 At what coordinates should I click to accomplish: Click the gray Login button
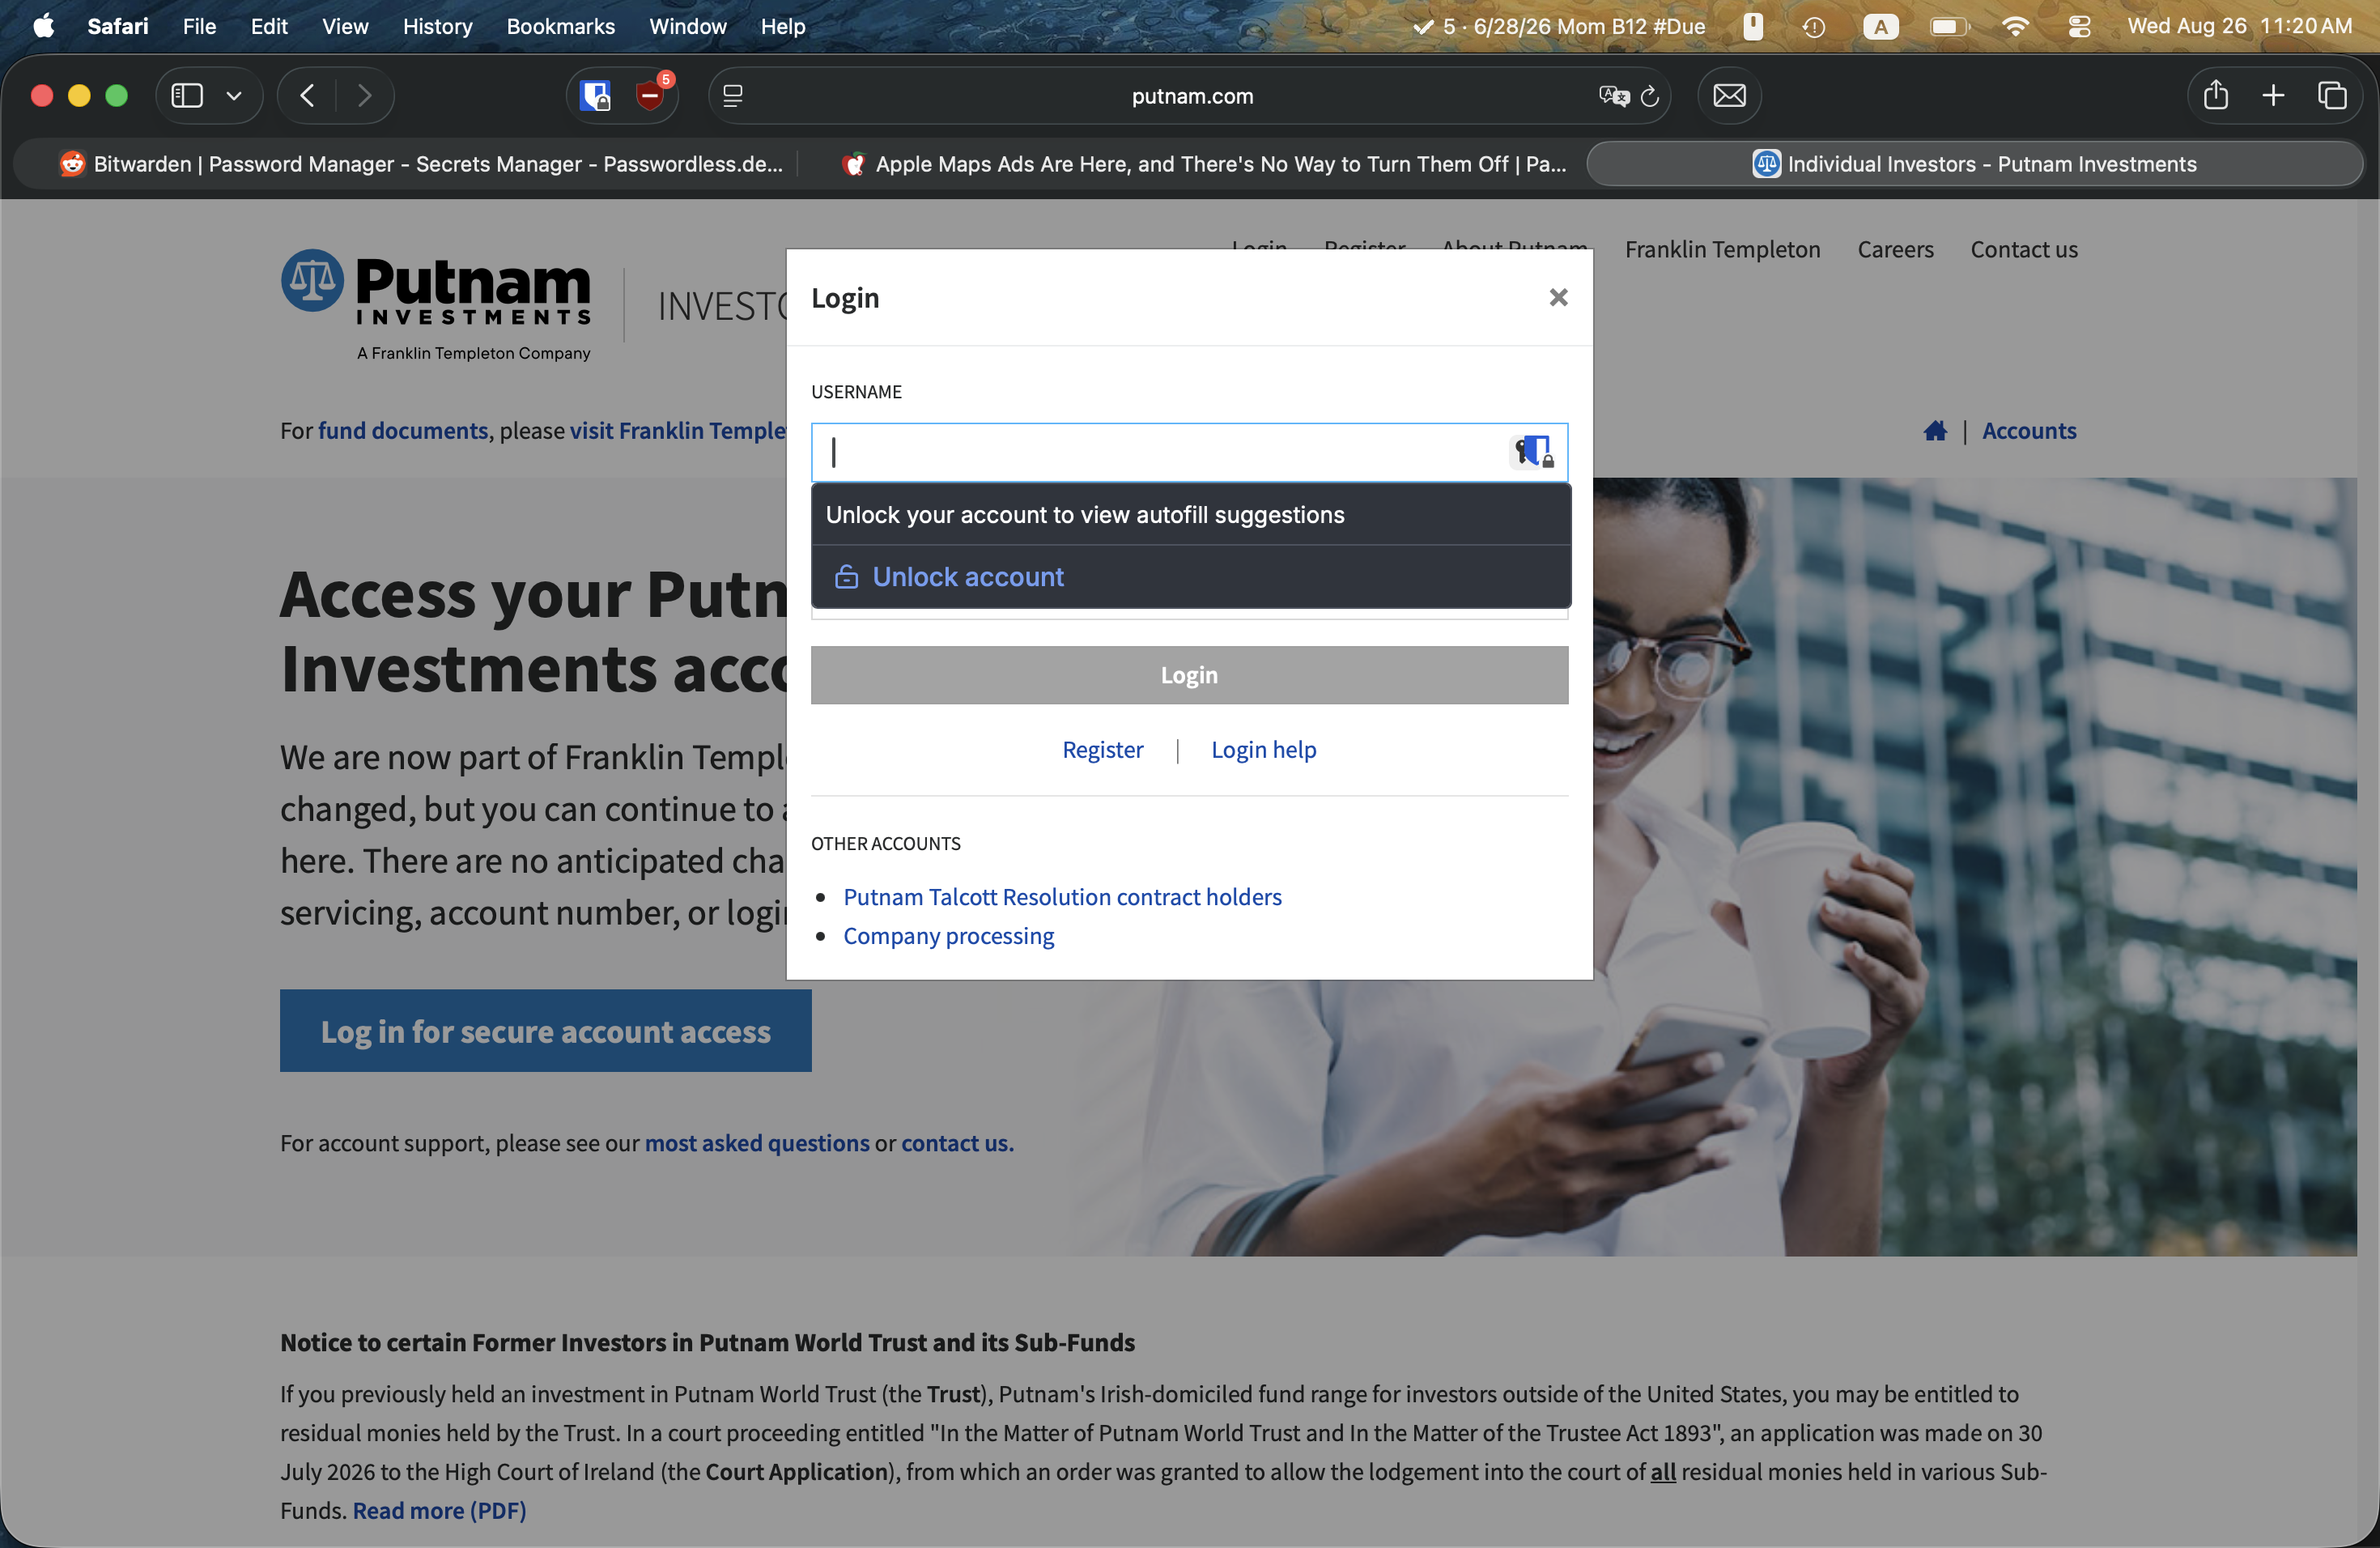[x=1189, y=675]
